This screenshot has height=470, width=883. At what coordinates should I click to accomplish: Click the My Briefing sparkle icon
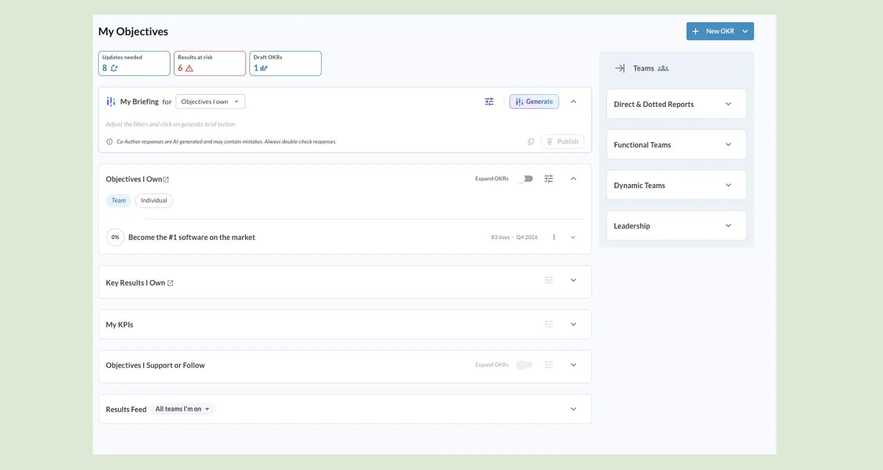pos(111,102)
